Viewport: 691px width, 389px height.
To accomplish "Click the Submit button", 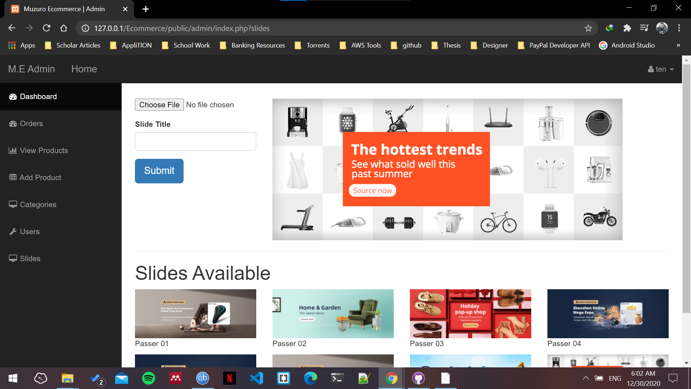I will (159, 171).
